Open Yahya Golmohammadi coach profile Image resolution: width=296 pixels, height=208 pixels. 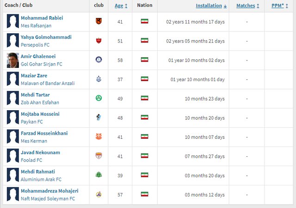46,37
